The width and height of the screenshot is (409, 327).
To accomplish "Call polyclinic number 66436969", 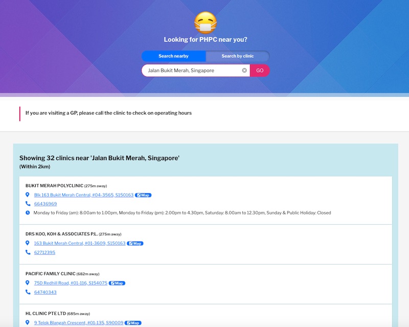I will coord(46,204).
